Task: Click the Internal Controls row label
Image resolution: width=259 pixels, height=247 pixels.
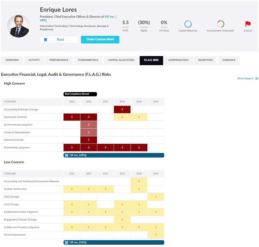Action: coord(14,140)
